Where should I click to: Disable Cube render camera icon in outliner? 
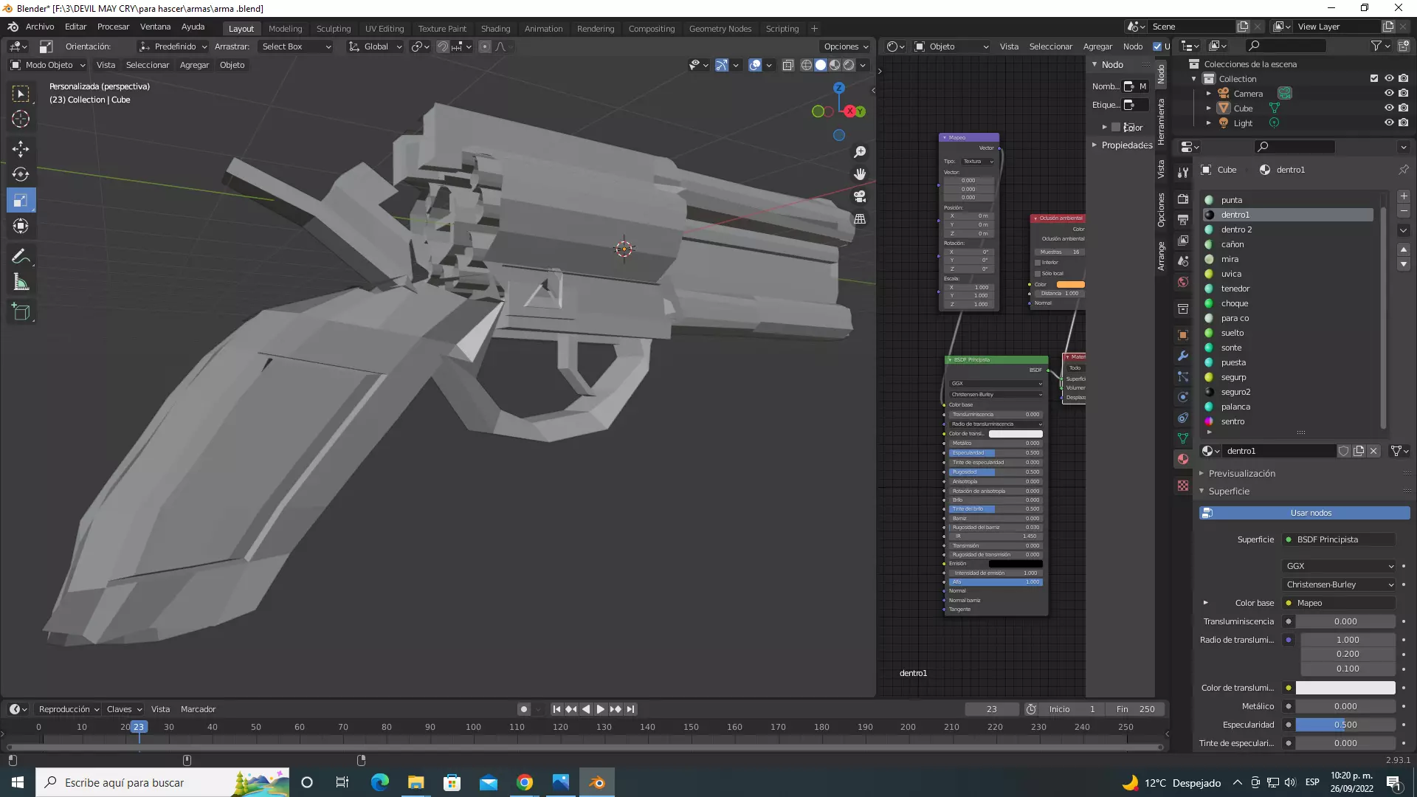(x=1403, y=108)
